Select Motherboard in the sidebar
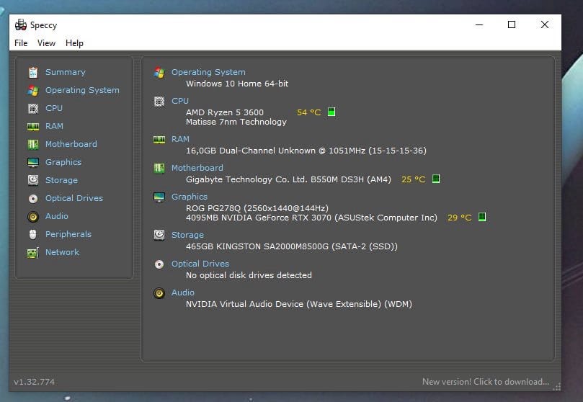Viewport: 583px width, 402px height. coord(71,144)
